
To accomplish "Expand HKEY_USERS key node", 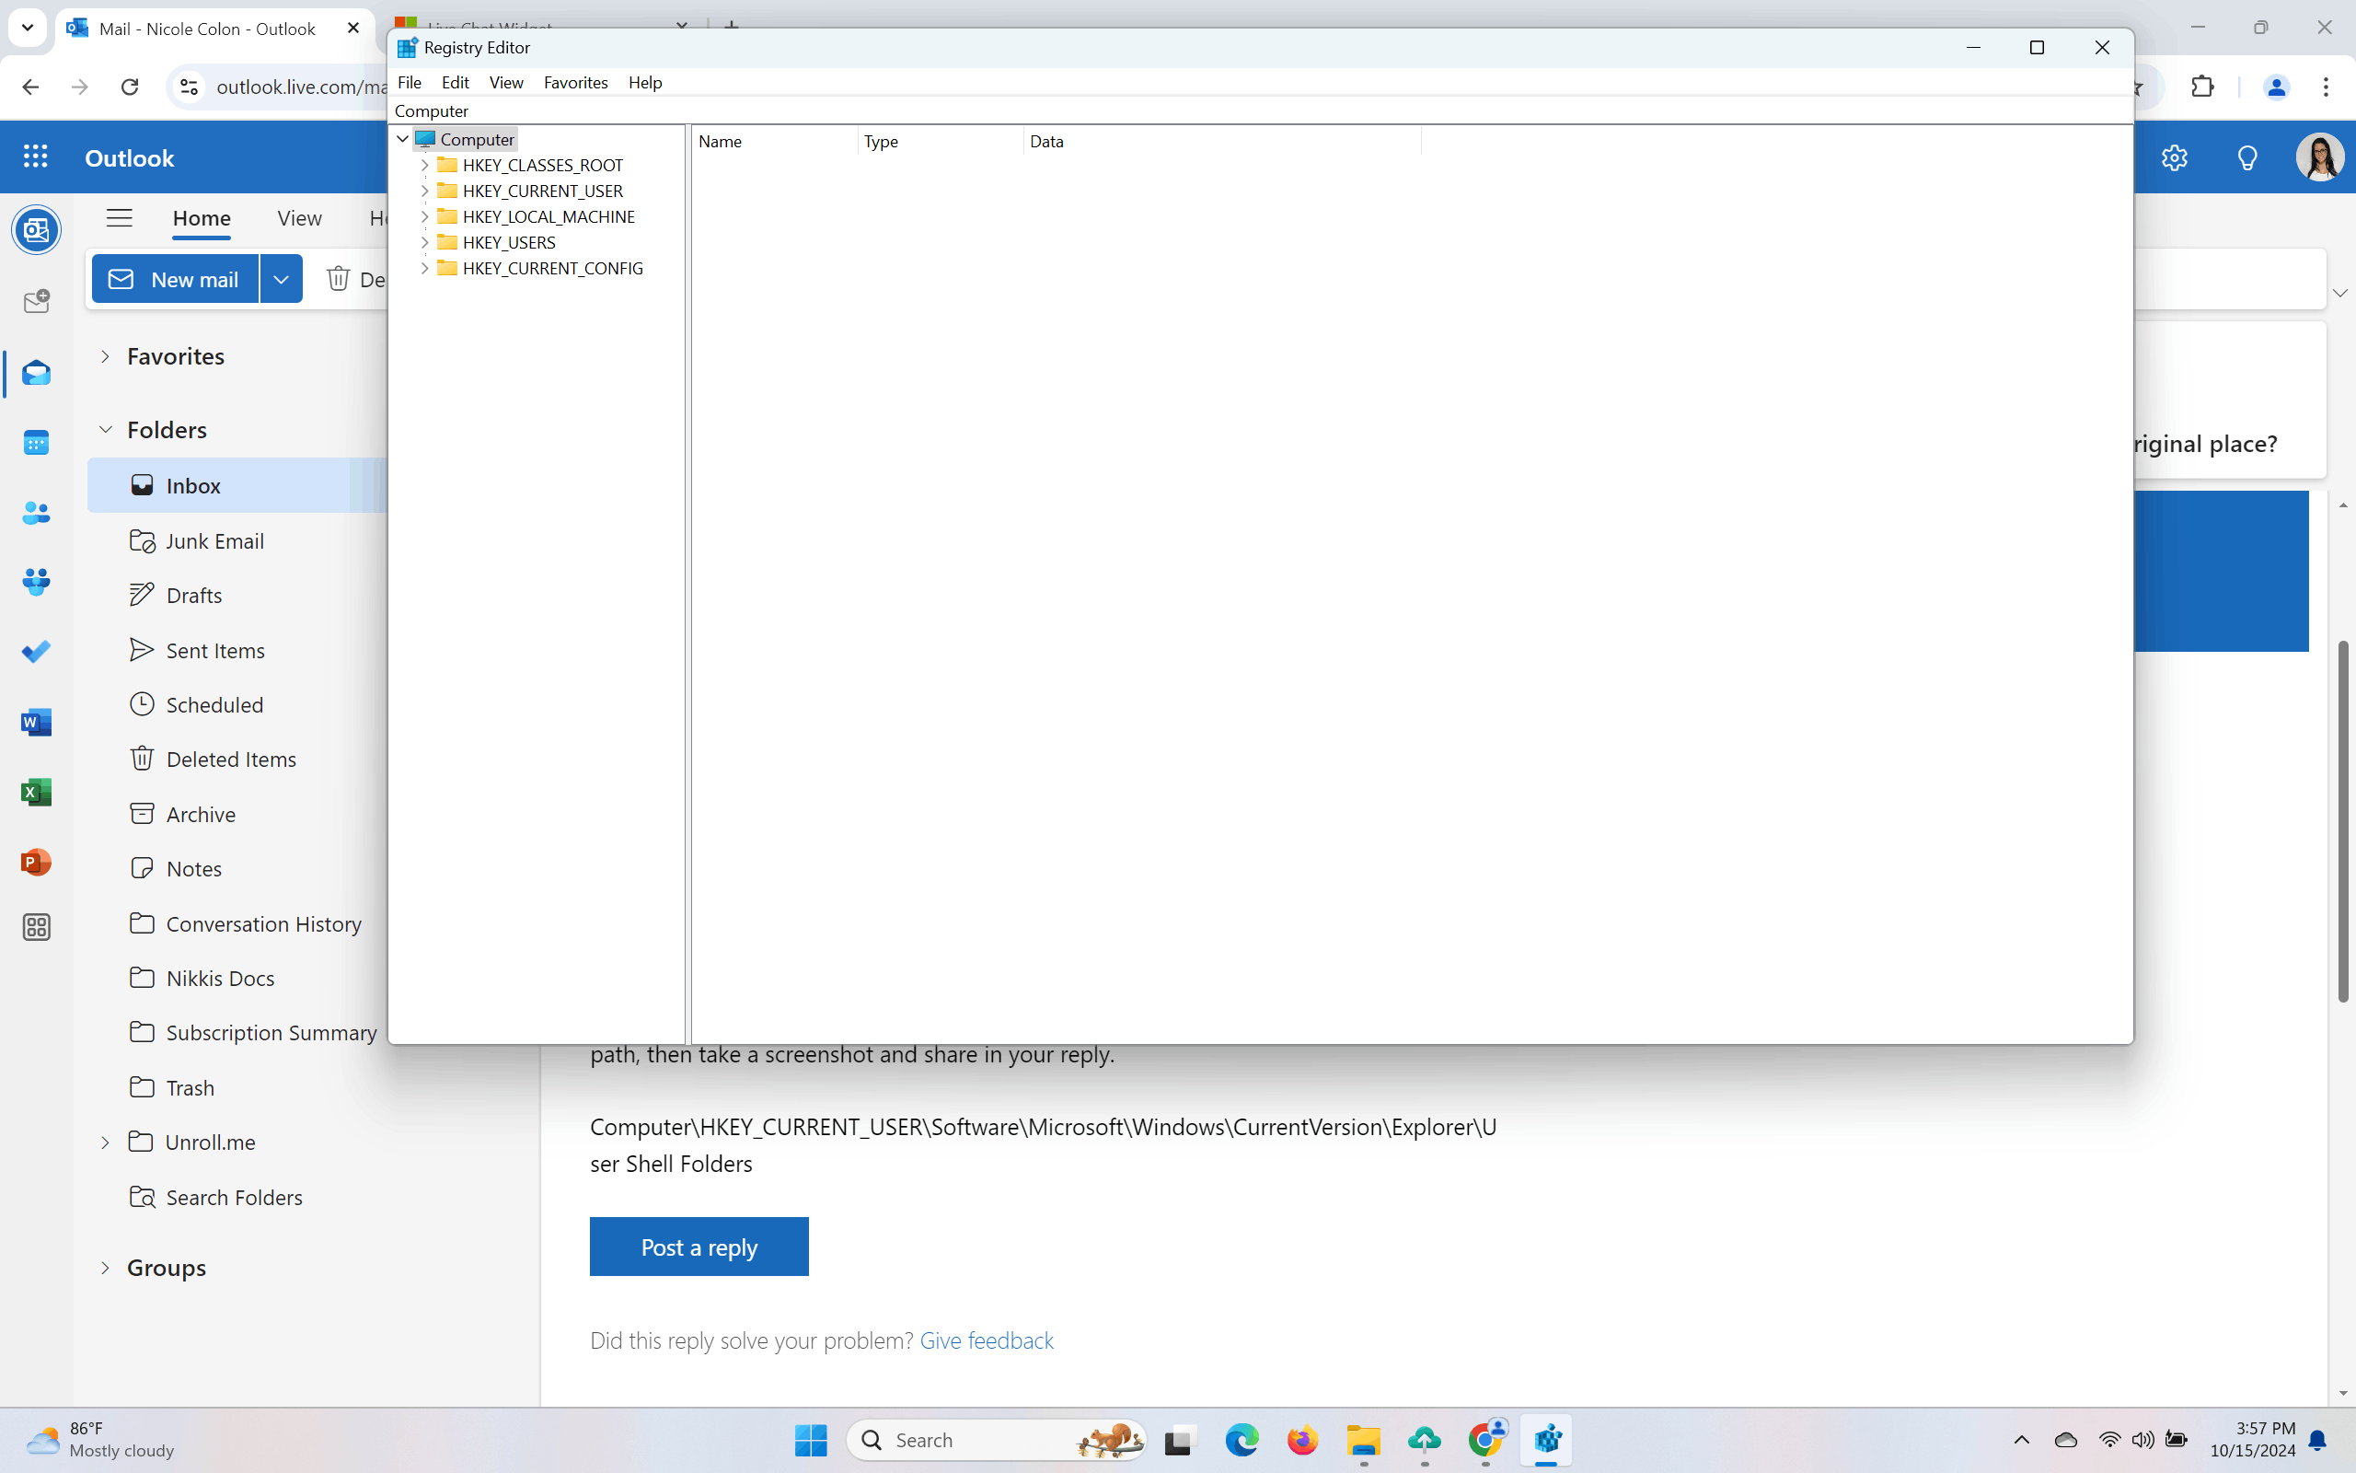I will [424, 241].
